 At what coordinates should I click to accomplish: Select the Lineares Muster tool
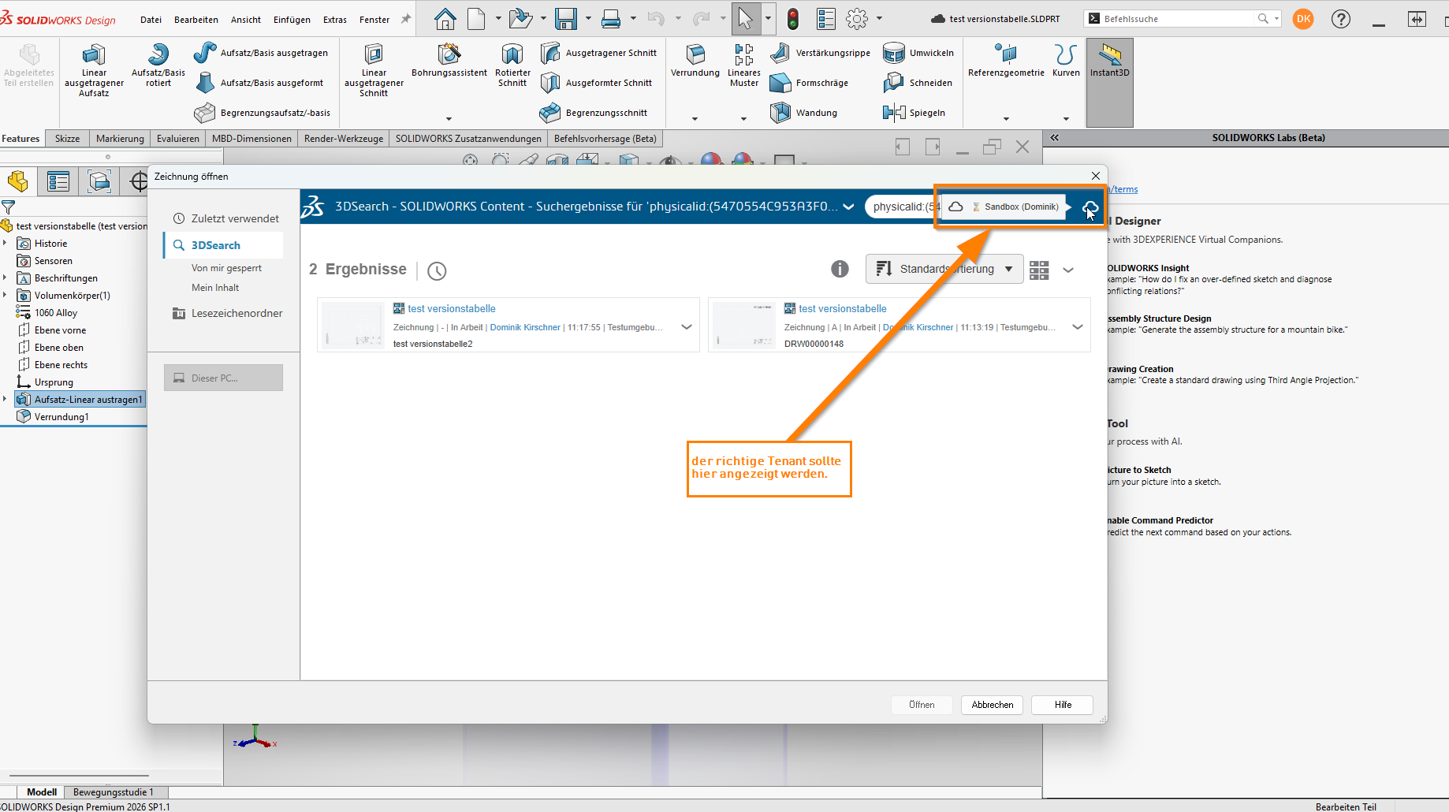pos(744,66)
